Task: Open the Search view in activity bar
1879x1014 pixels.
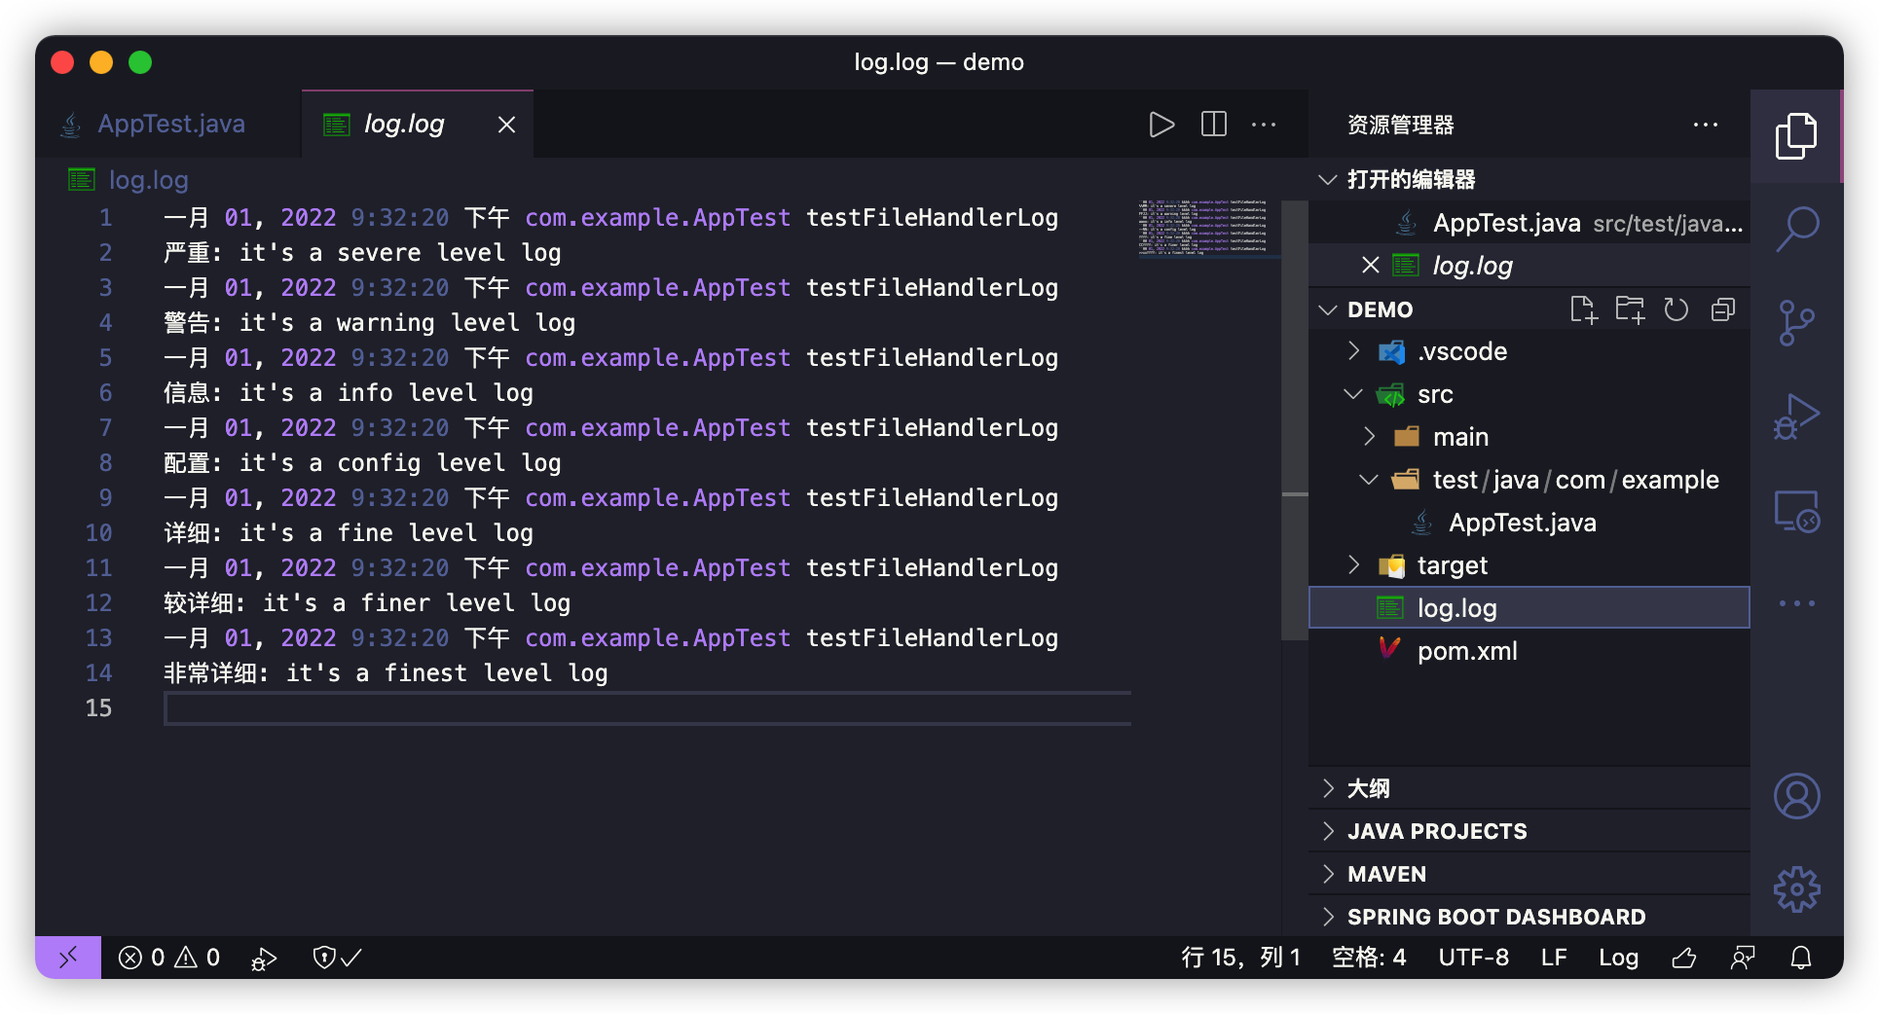Action: coord(1796,229)
